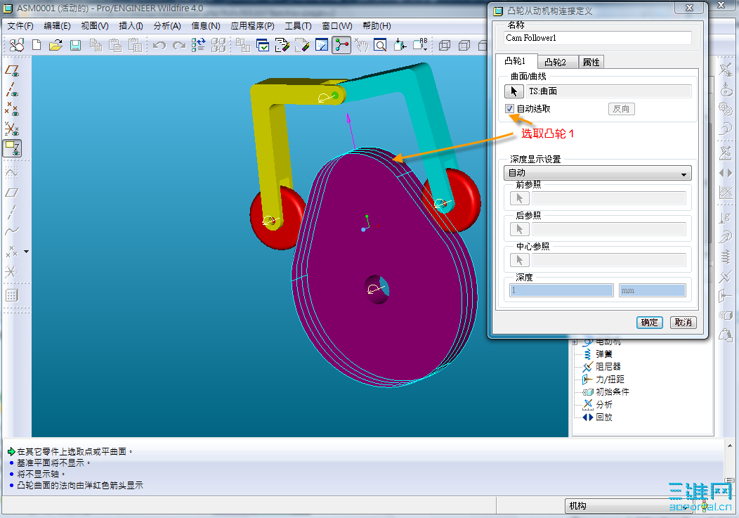The height and width of the screenshot is (518, 739).
Task: Click the Undo arrow icon
Action: [159, 45]
